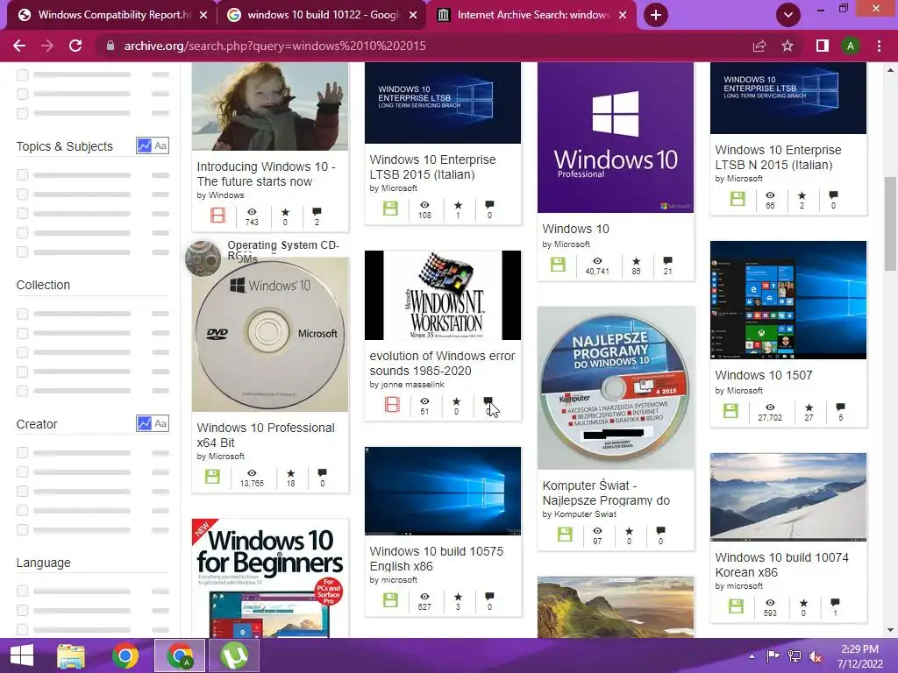The image size is (898, 673).
Task: Click the address bar URL
Action: pyautogui.click(x=274, y=46)
